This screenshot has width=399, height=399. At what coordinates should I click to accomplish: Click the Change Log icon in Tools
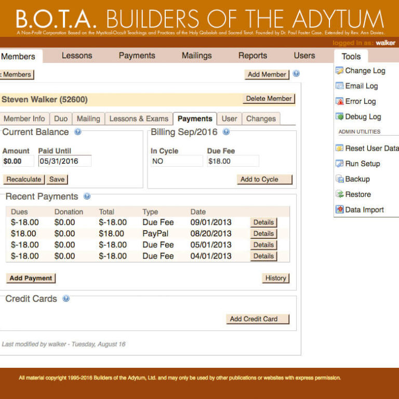[x=339, y=71]
